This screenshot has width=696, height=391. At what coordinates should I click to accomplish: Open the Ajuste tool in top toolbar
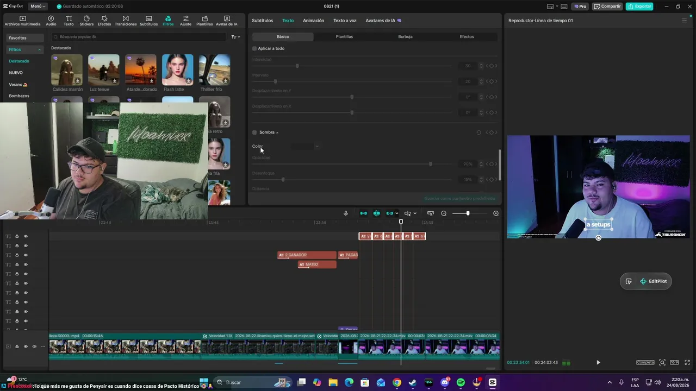coord(186,21)
